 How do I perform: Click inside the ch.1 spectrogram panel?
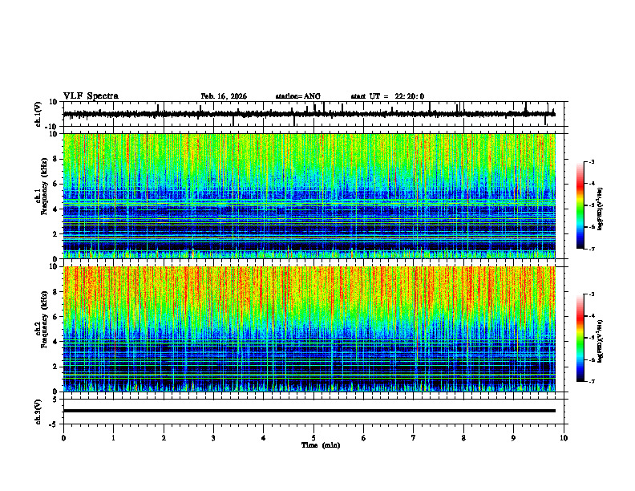[x=309, y=196]
